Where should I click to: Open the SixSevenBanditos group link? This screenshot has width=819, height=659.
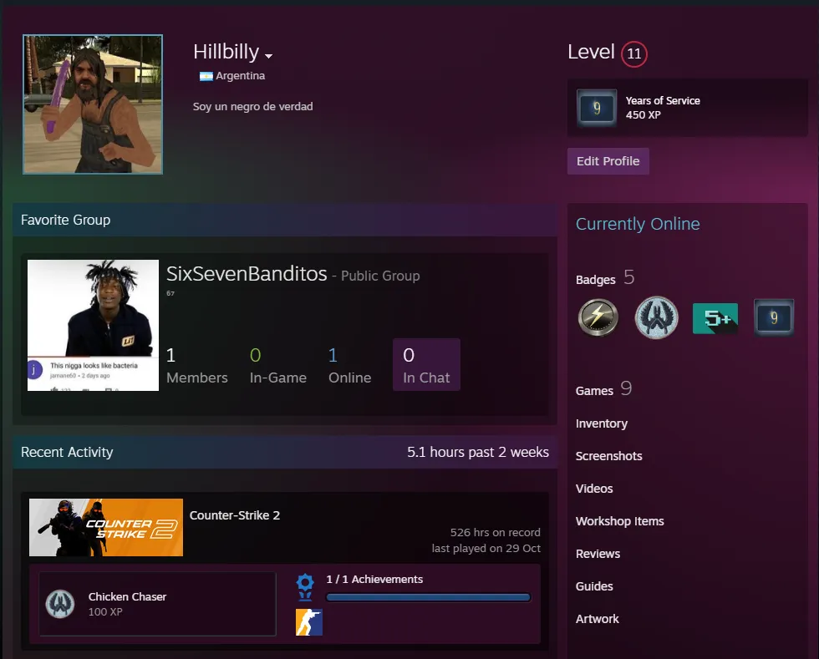point(247,274)
